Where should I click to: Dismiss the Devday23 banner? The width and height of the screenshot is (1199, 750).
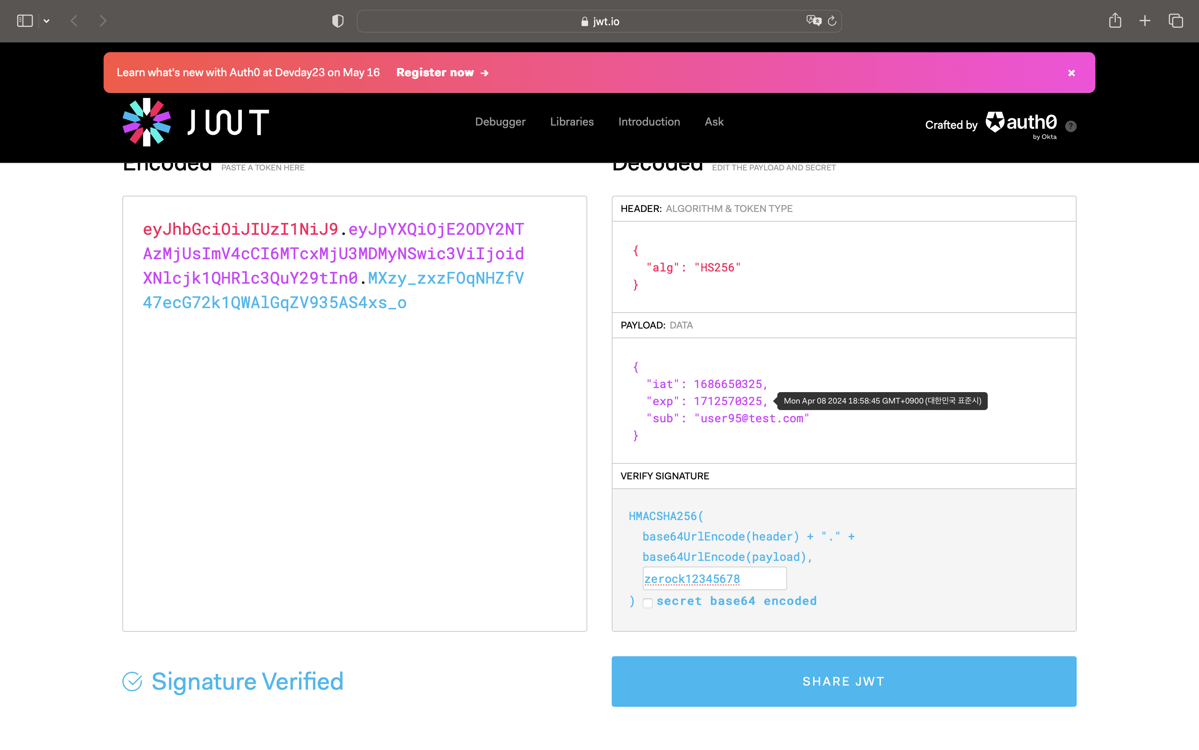coord(1071,73)
